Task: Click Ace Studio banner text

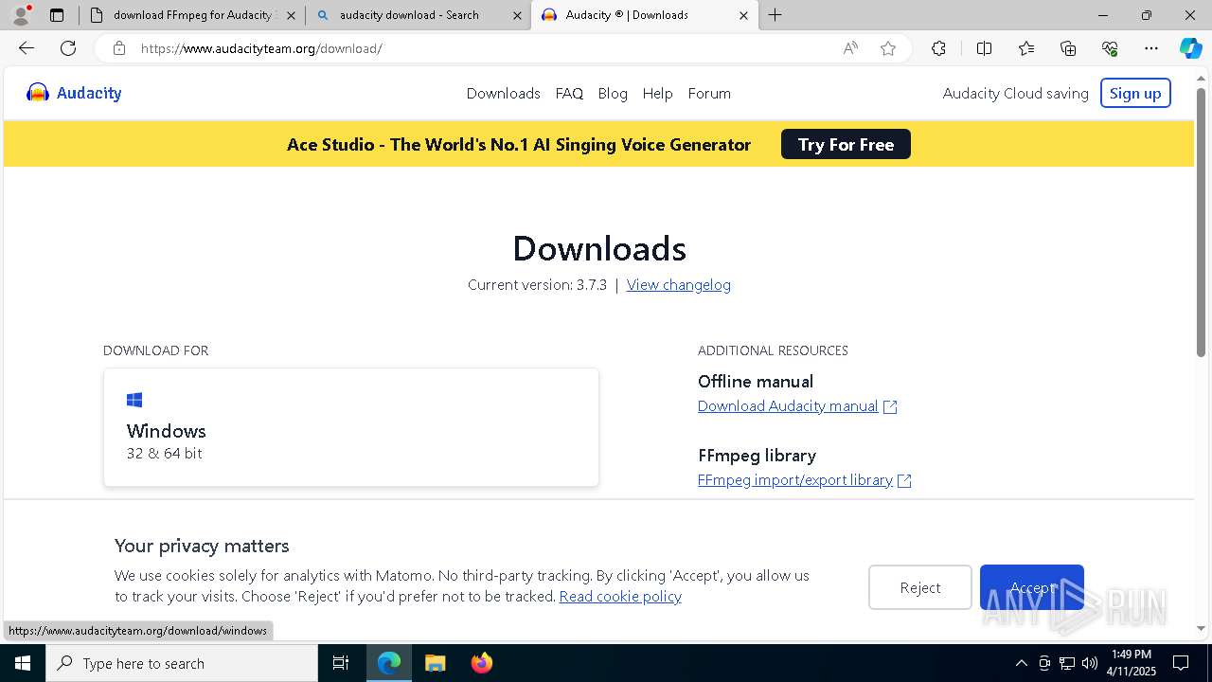Action: pos(519,144)
